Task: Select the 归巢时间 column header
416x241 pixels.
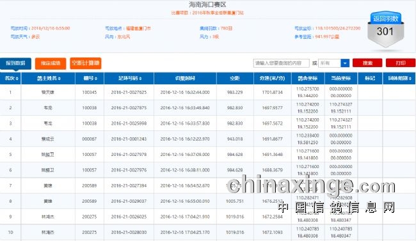Action: point(185,79)
